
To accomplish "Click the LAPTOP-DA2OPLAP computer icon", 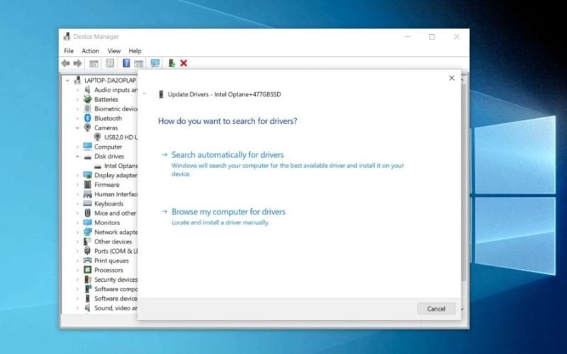I will click(77, 80).
